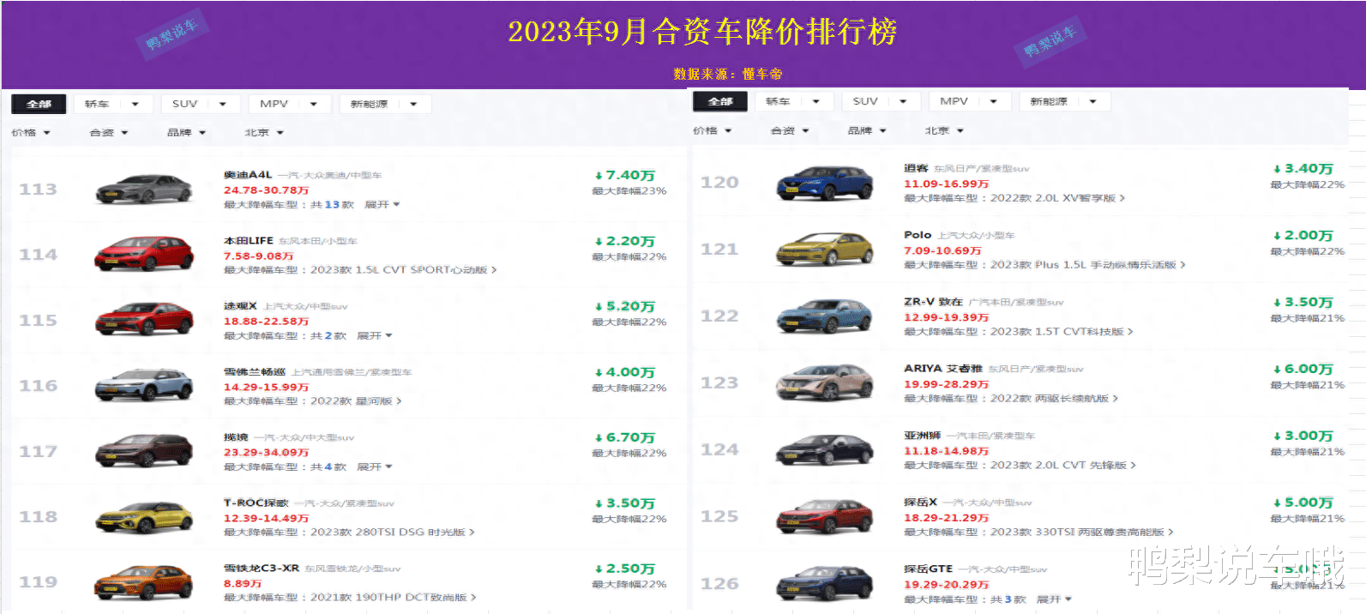Click the 7.09-10.69万 Polo price range
The height and width of the screenshot is (614, 1366).
[x=942, y=250]
